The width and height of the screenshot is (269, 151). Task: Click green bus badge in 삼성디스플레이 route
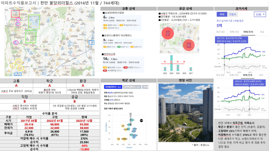(119, 47)
